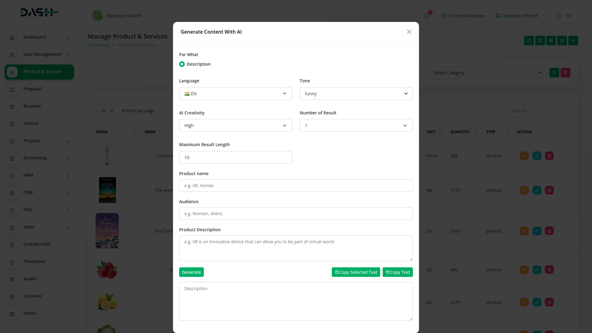View the Woman of Light product details
This screenshot has width=592, height=333.
(524, 190)
